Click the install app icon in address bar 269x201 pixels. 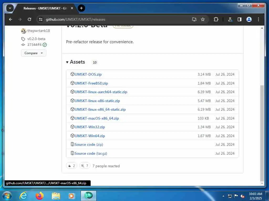[x=194, y=19]
